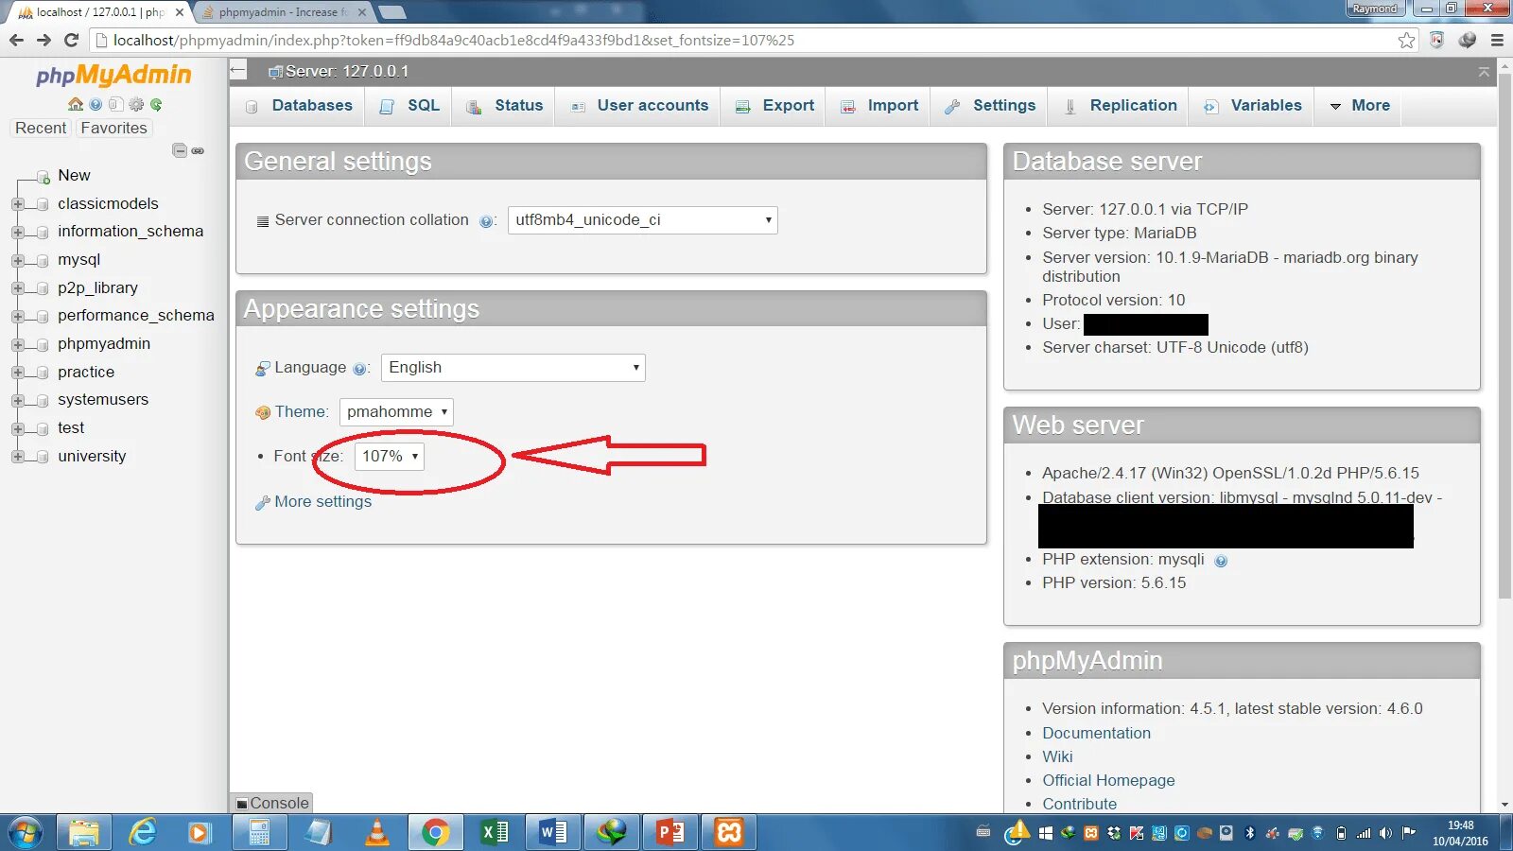1513x851 pixels.
Task: Click help icon next to PHP extension mysqli
Action: click(x=1221, y=561)
